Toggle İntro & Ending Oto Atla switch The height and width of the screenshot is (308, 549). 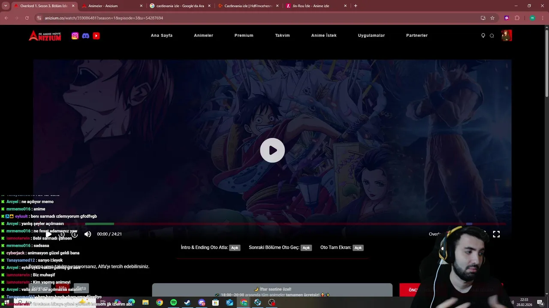click(235, 248)
